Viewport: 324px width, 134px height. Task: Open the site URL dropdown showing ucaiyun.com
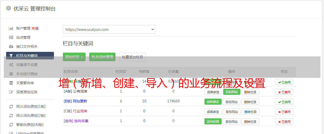tap(109, 29)
